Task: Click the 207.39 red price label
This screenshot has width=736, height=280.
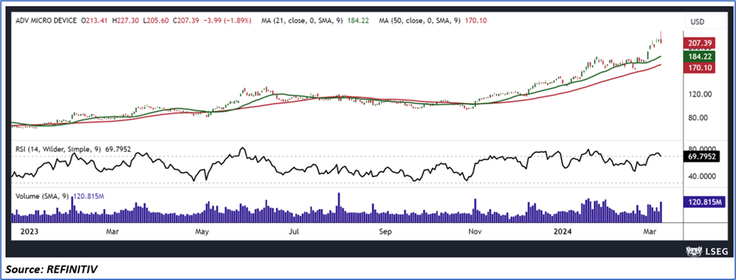Action: point(701,42)
